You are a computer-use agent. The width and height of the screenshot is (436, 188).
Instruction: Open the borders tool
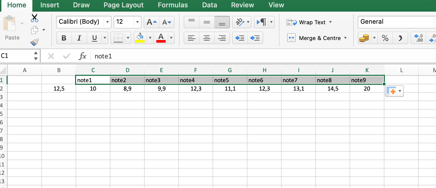[118, 38]
